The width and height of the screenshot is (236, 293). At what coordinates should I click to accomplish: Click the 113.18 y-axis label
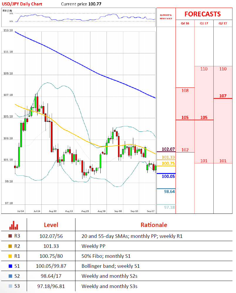tap(8, 30)
